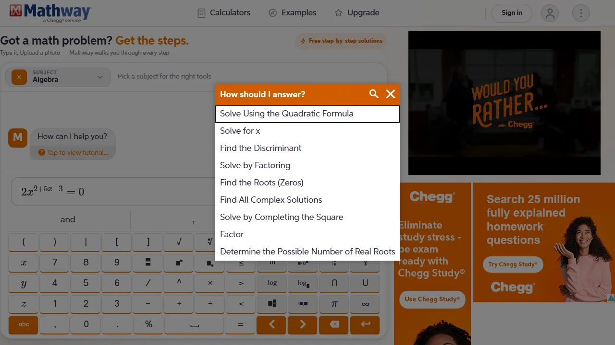615x345 pixels.
Task: Open the user account profile icon
Action: point(550,13)
